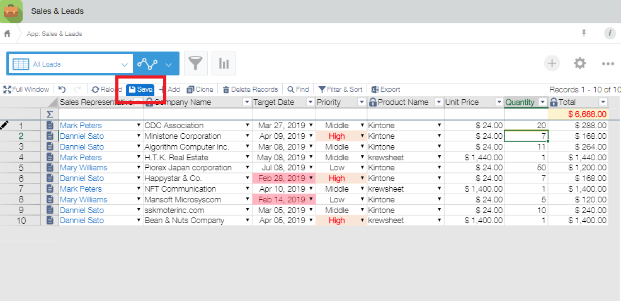Click the pin icon at top right
621x301 pixels.
[584, 33]
